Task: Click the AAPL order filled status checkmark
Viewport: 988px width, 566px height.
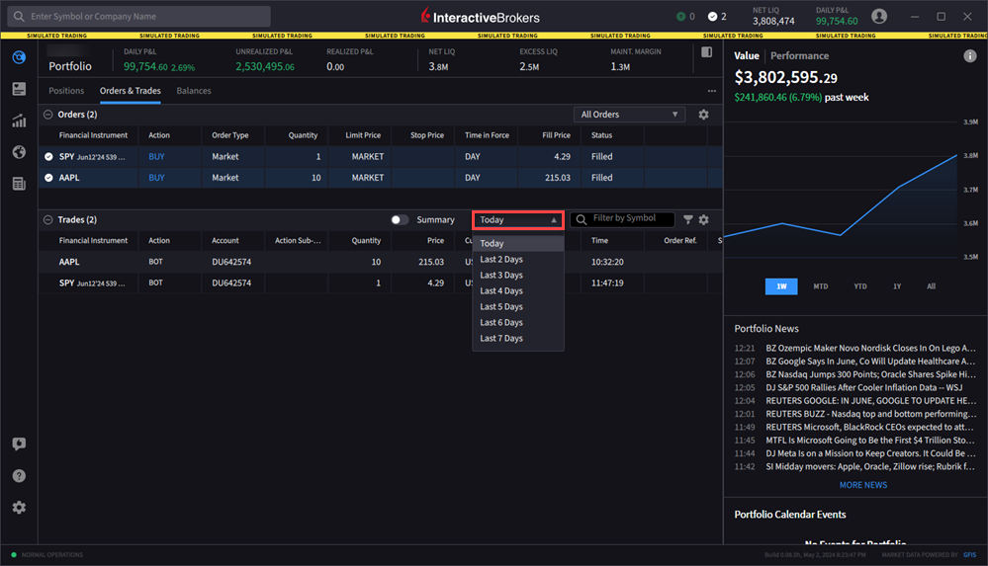Action: (48, 178)
